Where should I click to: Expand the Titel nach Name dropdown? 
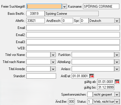pos(53,62)
